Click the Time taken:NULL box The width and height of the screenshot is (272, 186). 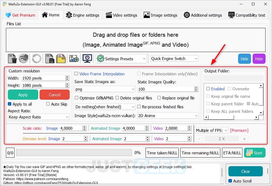pos(162,153)
